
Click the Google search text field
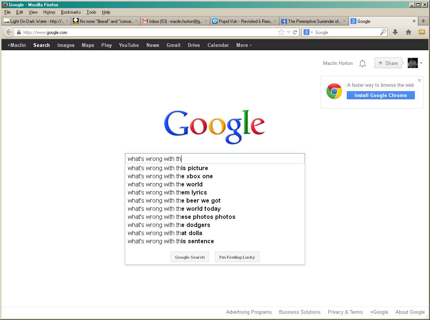tap(214, 159)
